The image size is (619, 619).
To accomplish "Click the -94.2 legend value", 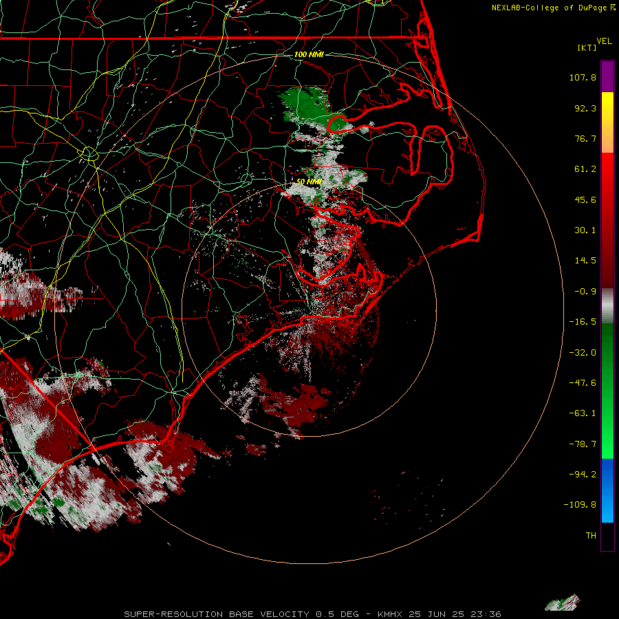I will pos(583,475).
